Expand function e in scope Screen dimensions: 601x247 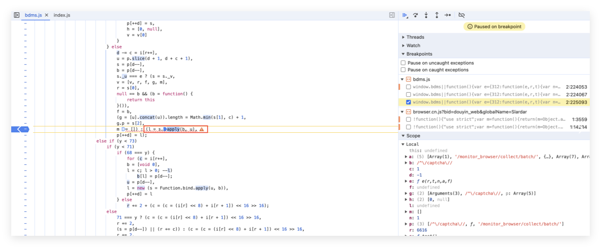coord(406,181)
